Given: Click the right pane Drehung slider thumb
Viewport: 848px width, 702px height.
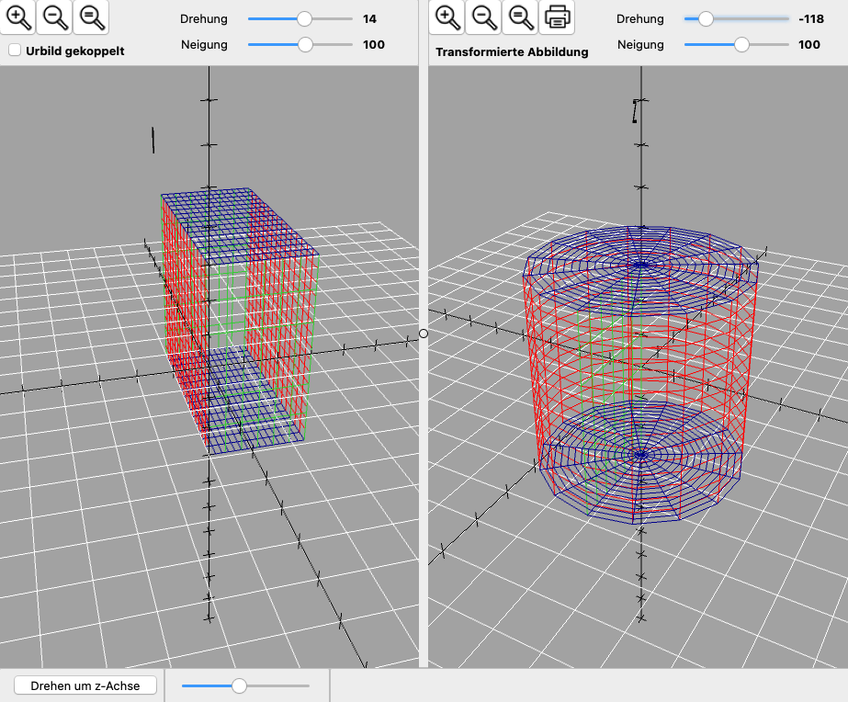Looking at the screenshot, I should pos(705,18).
